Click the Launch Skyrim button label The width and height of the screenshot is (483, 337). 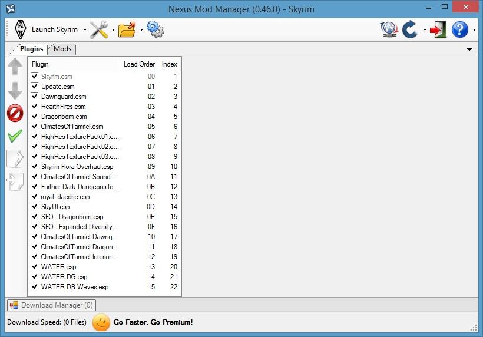click(x=55, y=29)
